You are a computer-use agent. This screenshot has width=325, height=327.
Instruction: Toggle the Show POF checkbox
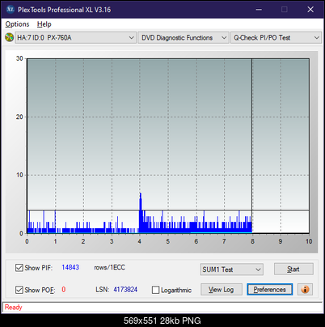19,290
